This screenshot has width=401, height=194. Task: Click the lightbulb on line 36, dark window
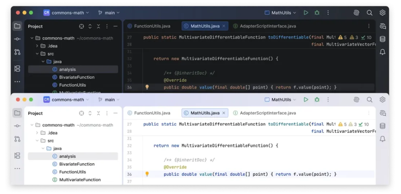click(x=147, y=87)
